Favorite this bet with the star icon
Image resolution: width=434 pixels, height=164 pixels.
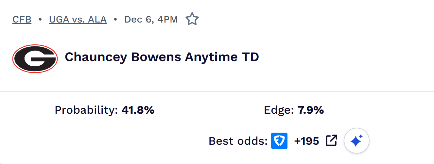[x=192, y=19]
